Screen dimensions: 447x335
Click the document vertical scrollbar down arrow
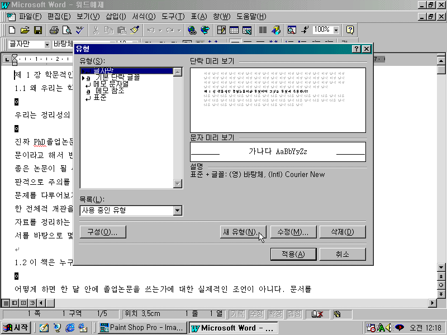(x=441, y=267)
